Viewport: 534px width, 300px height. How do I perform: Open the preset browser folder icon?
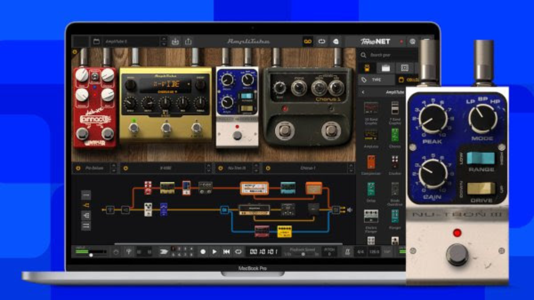[96, 42]
